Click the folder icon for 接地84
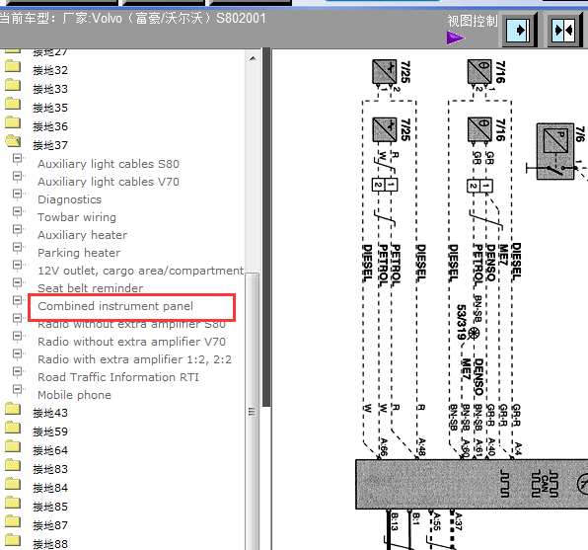The height and width of the screenshot is (550, 588). click(13, 484)
